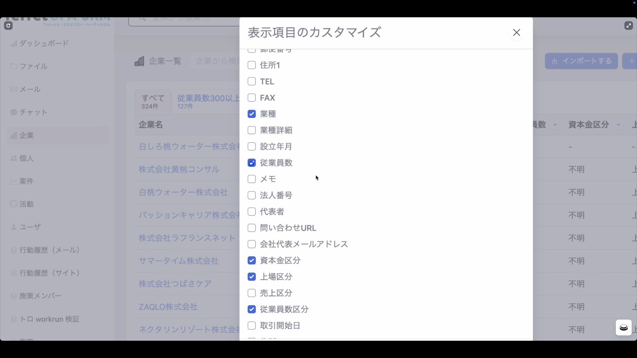This screenshot has width=637, height=358.
Task: Open 行動履歴（サイト） in the sidebar
Action: click(58, 273)
